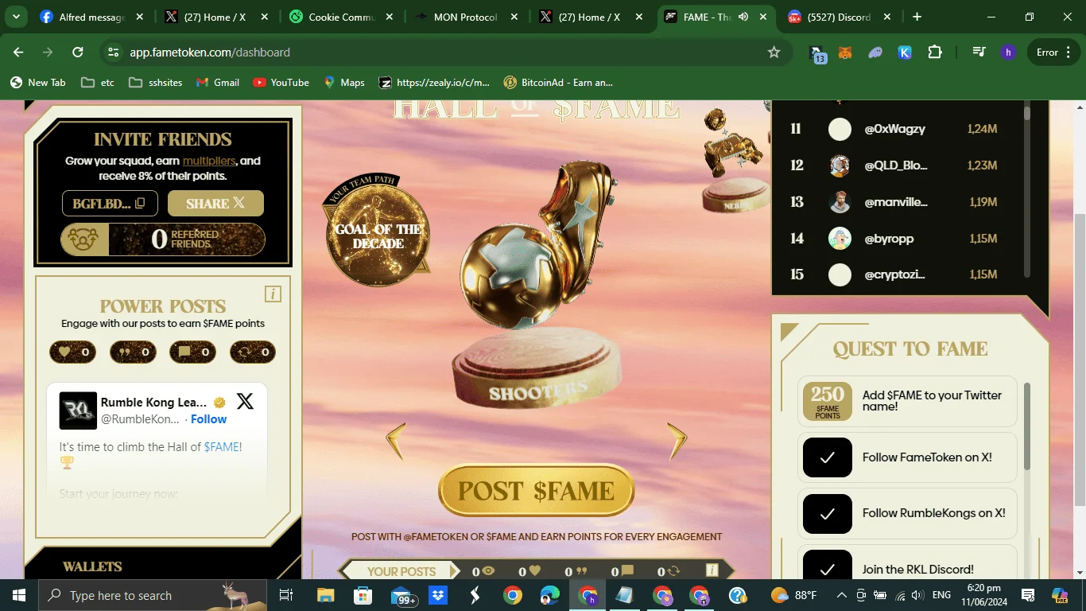Image resolution: width=1086 pixels, height=611 pixels.
Task: Go back to the previous page
Action: coord(18,53)
